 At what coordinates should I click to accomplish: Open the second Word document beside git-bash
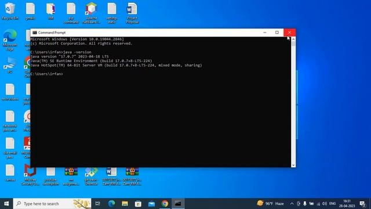click(x=112, y=176)
